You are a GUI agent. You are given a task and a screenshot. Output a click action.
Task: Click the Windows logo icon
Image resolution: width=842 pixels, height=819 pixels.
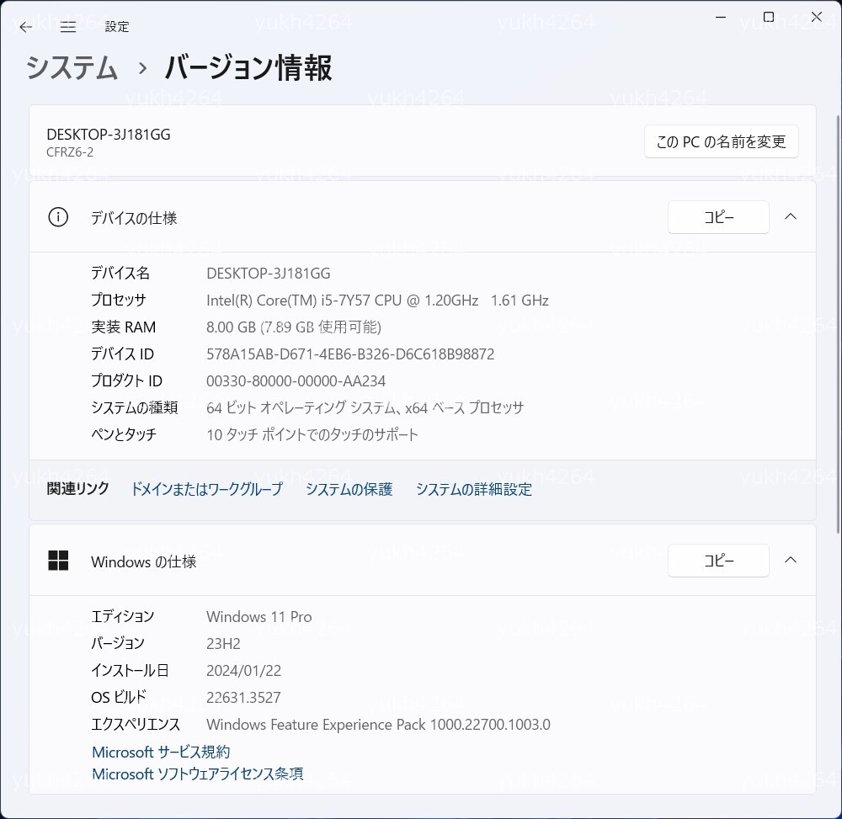click(x=58, y=561)
